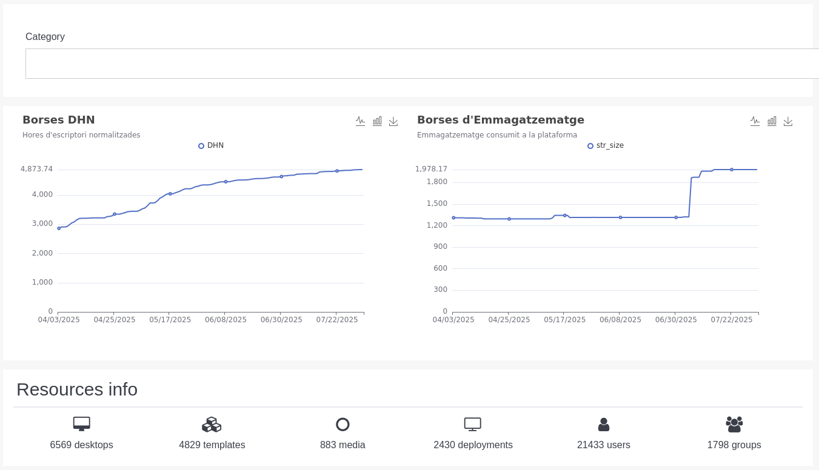The image size is (819, 470).
Task: Switch Borses DHN chart to bar view
Action: pyautogui.click(x=377, y=121)
